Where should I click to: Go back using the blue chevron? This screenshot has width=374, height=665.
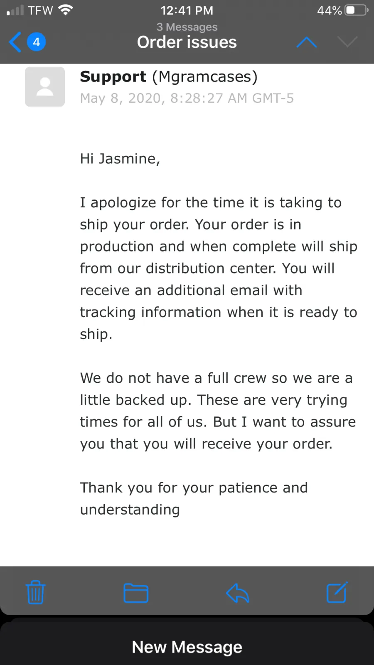(15, 42)
